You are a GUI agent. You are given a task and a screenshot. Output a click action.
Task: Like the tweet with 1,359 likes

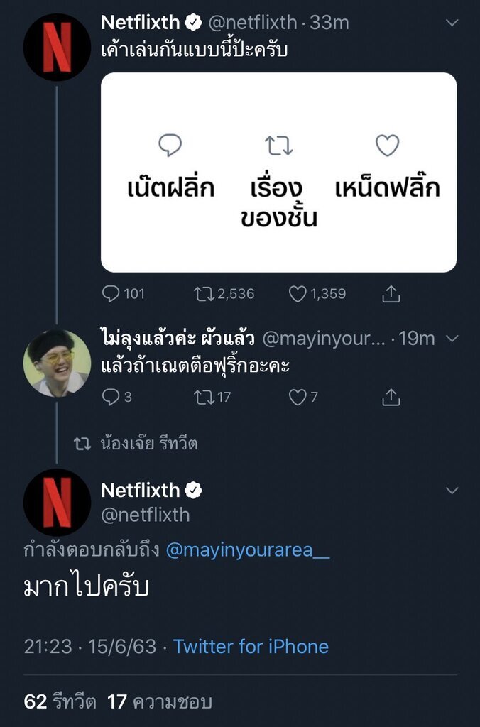(298, 293)
